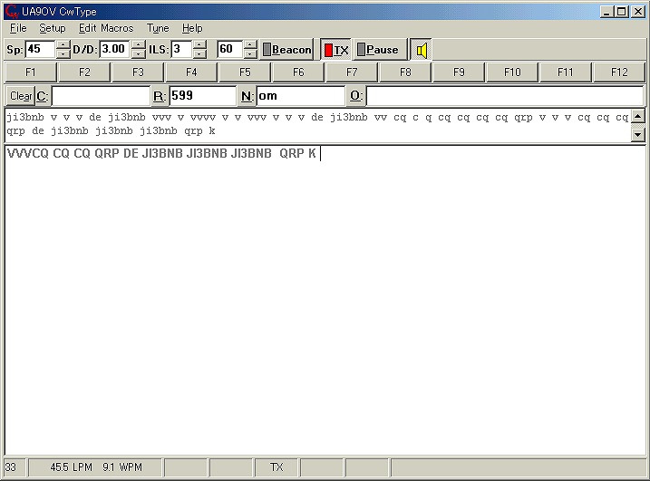Screen dimensions: 650x481
Task: Send the F1 macro
Action: click(31, 72)
